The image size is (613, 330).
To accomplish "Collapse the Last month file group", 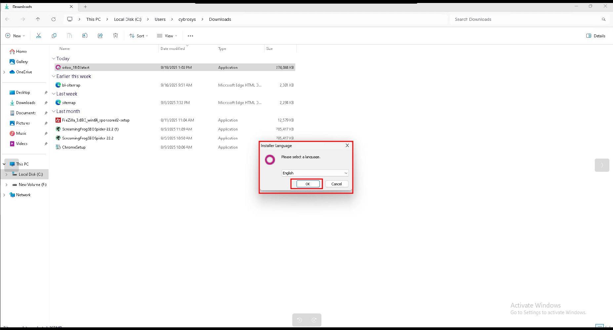I will 54,111.
